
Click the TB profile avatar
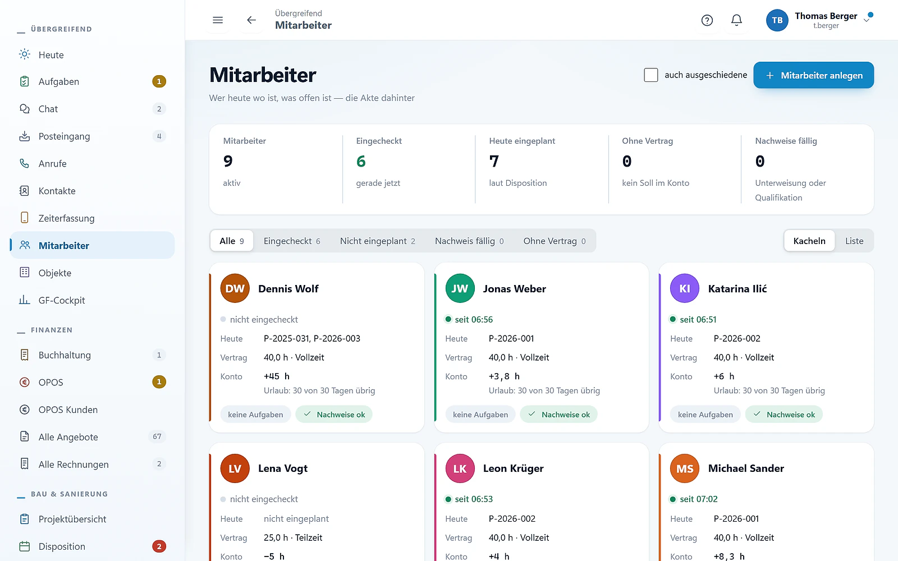tap(777, 20)
